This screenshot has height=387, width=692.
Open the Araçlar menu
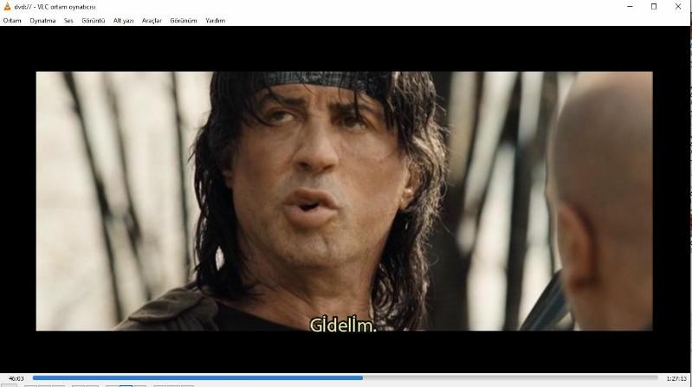point(152,20)
